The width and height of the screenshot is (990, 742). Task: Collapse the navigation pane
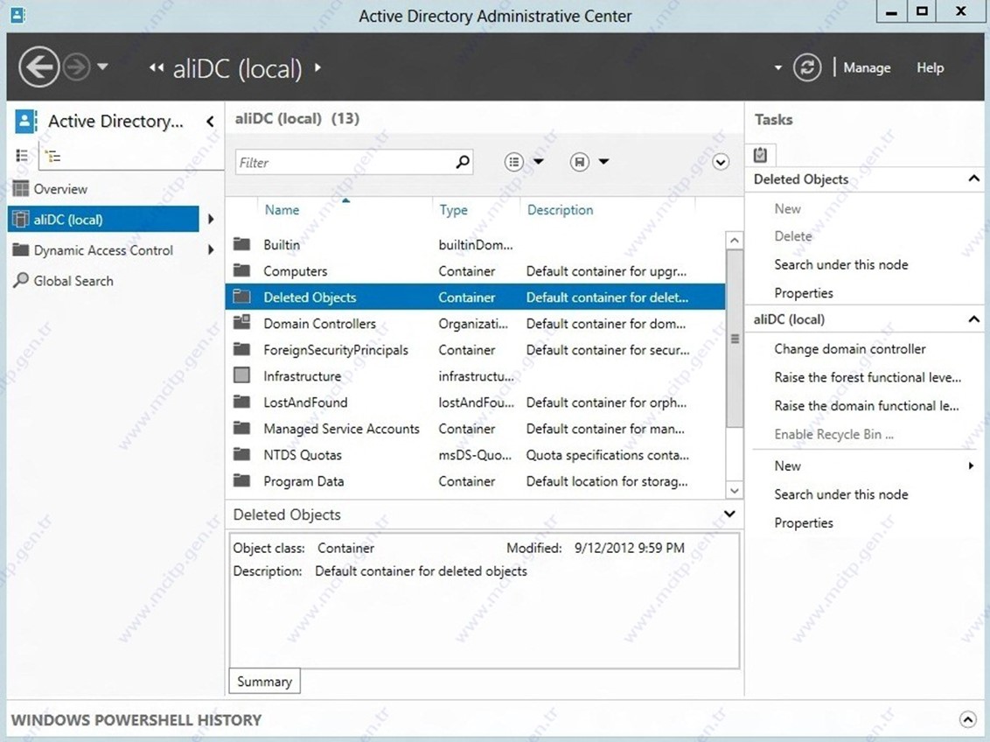210,122
